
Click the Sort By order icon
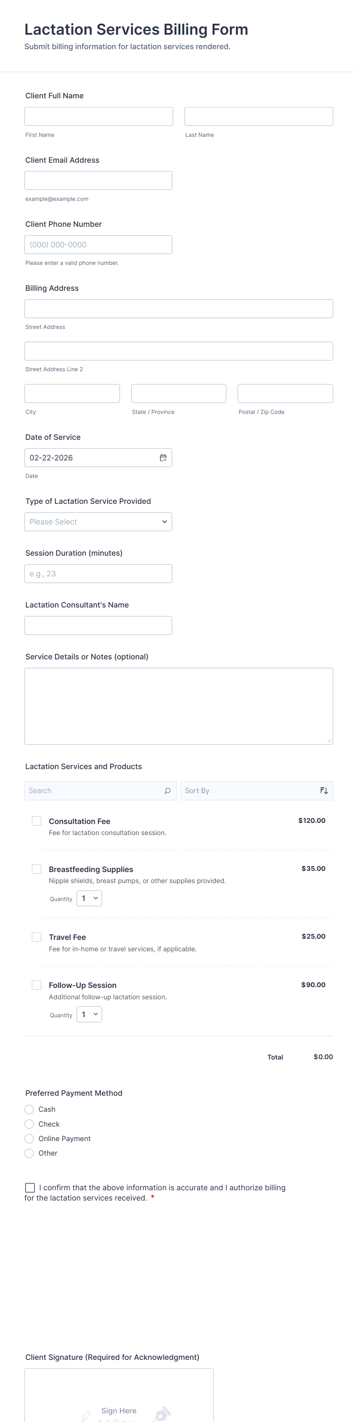click(324, 790)
